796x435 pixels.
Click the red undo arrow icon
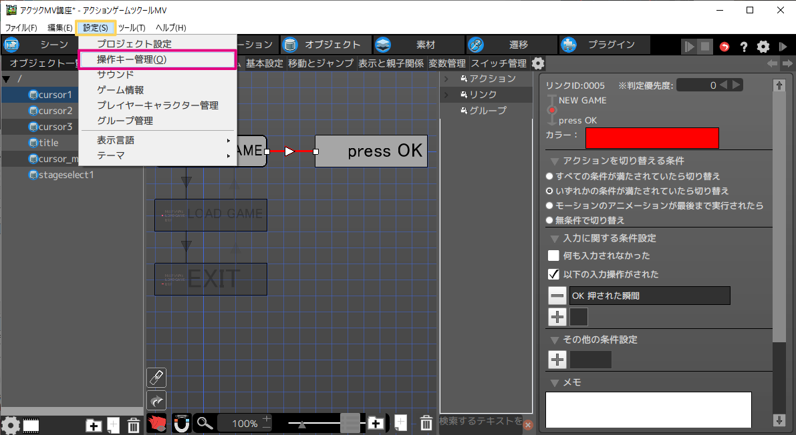[x=724, y=47]
